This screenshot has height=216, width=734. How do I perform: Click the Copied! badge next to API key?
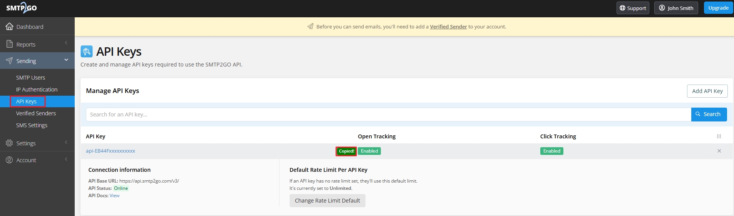346,151
